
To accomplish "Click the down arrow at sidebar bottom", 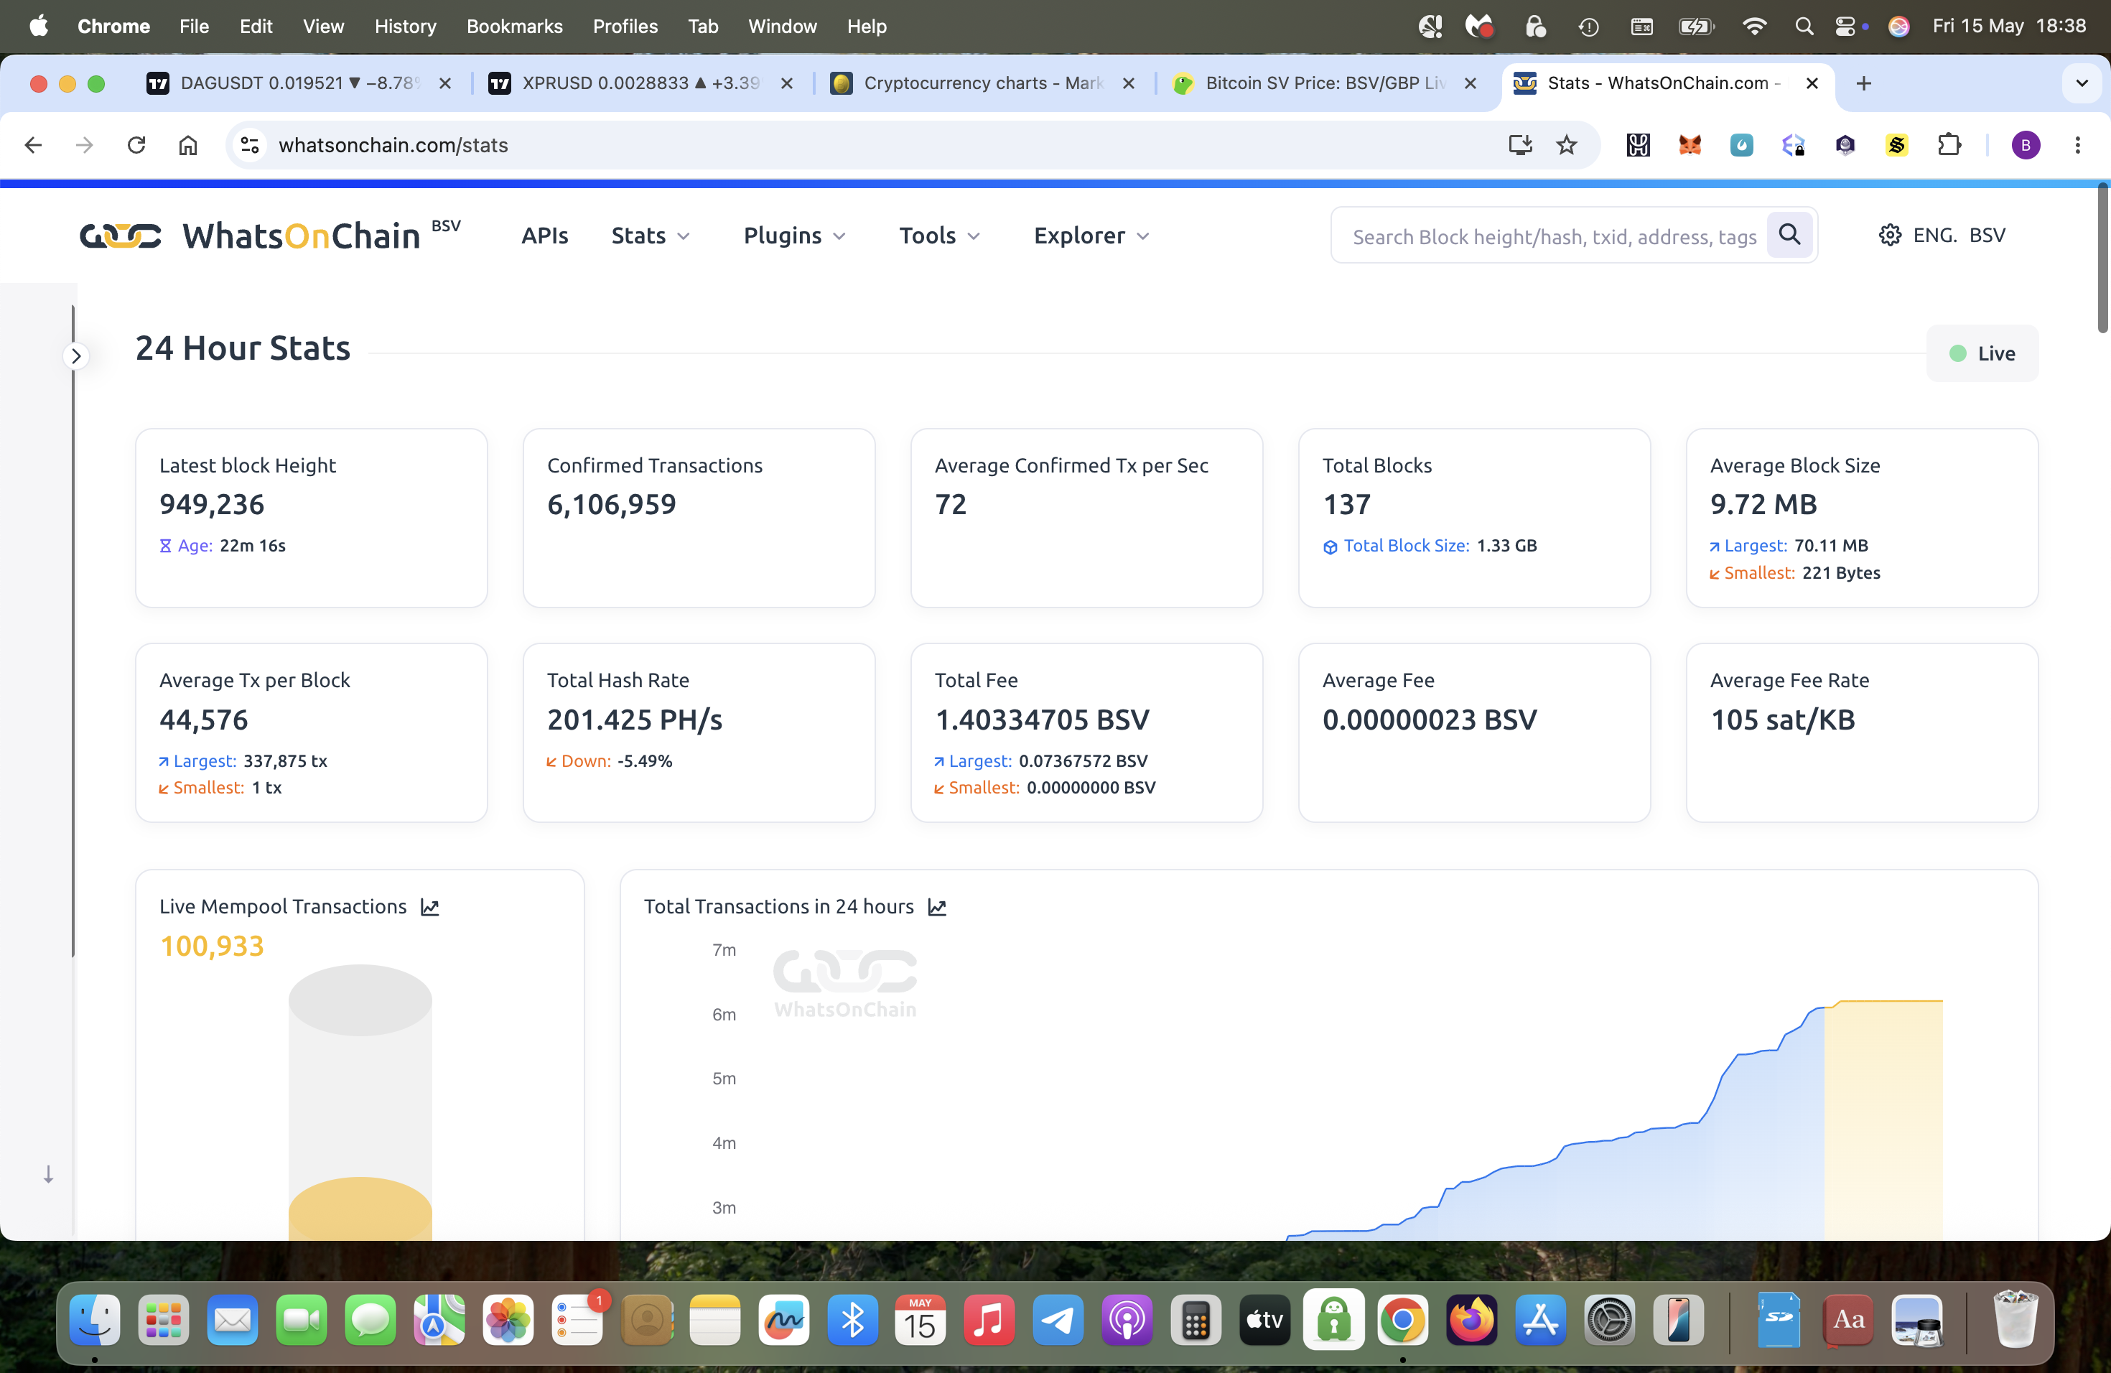I will click(49, 1174).
